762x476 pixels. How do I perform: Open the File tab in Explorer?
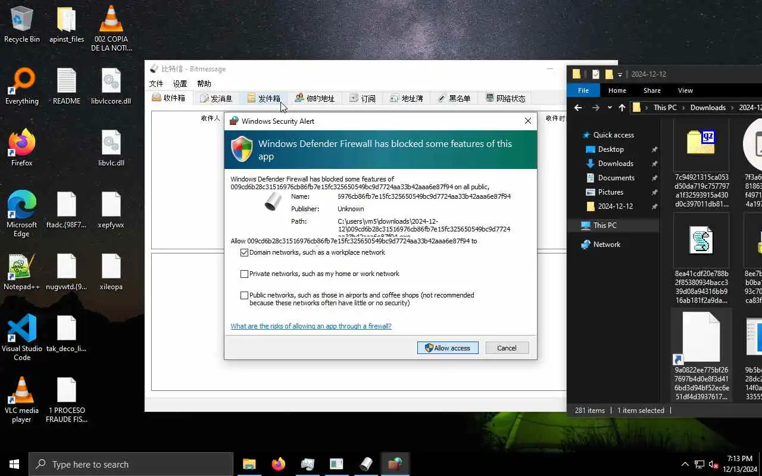(583, 90)
